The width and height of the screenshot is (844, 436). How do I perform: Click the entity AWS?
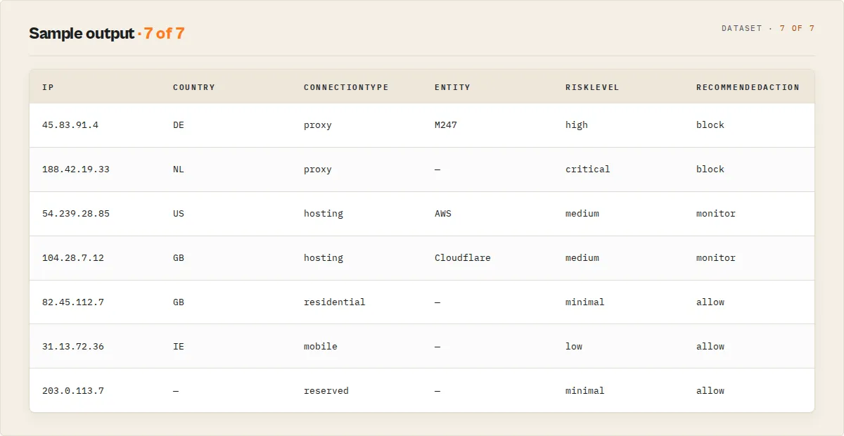pyautogui.click(x=443, y=214)
